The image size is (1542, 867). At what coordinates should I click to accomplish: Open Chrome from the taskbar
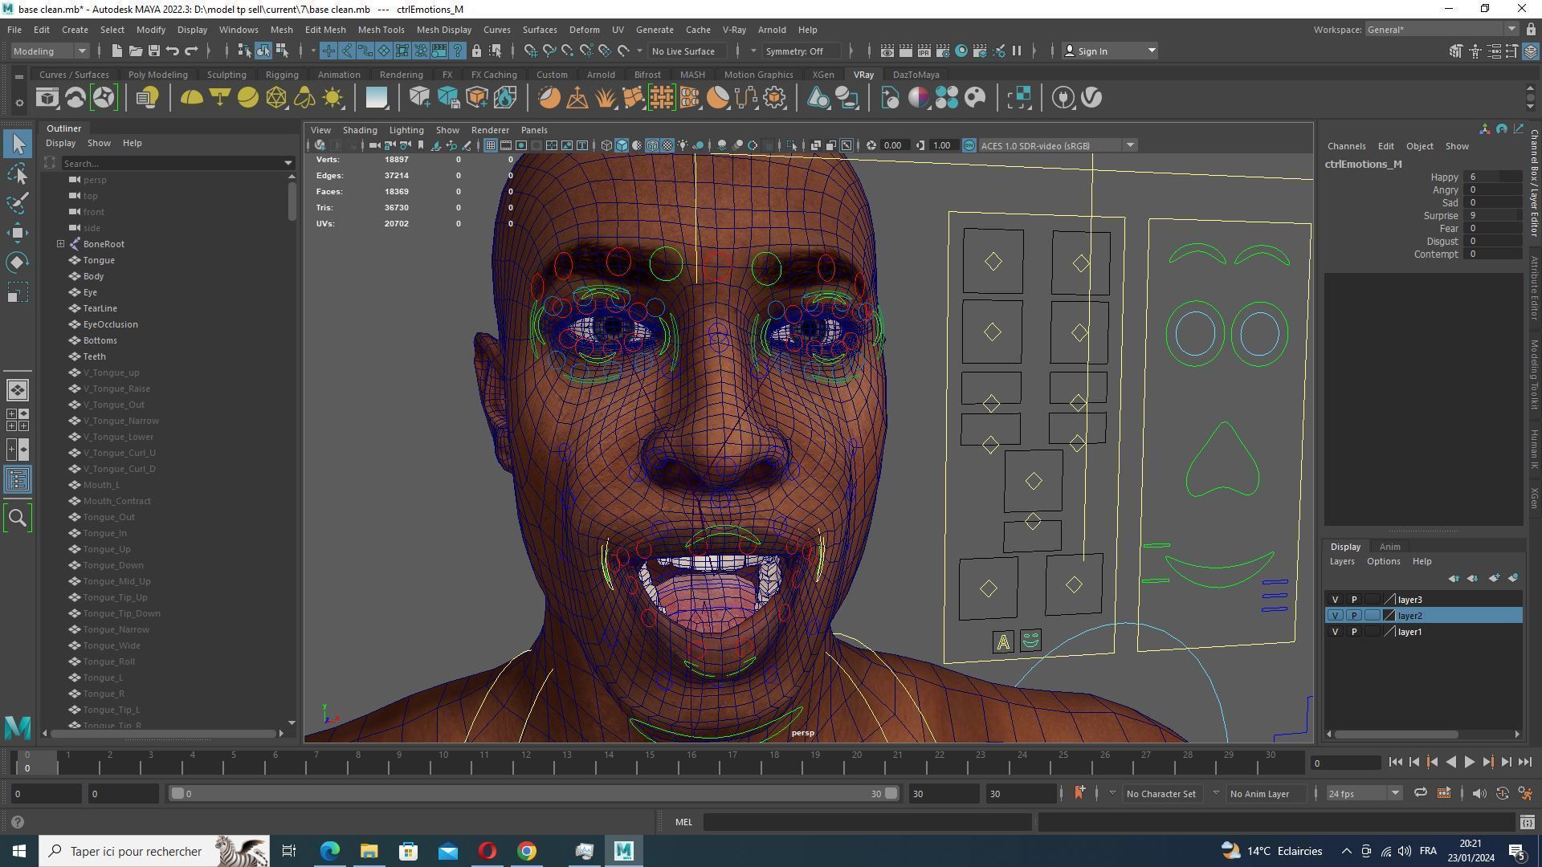tap(527, 851)
